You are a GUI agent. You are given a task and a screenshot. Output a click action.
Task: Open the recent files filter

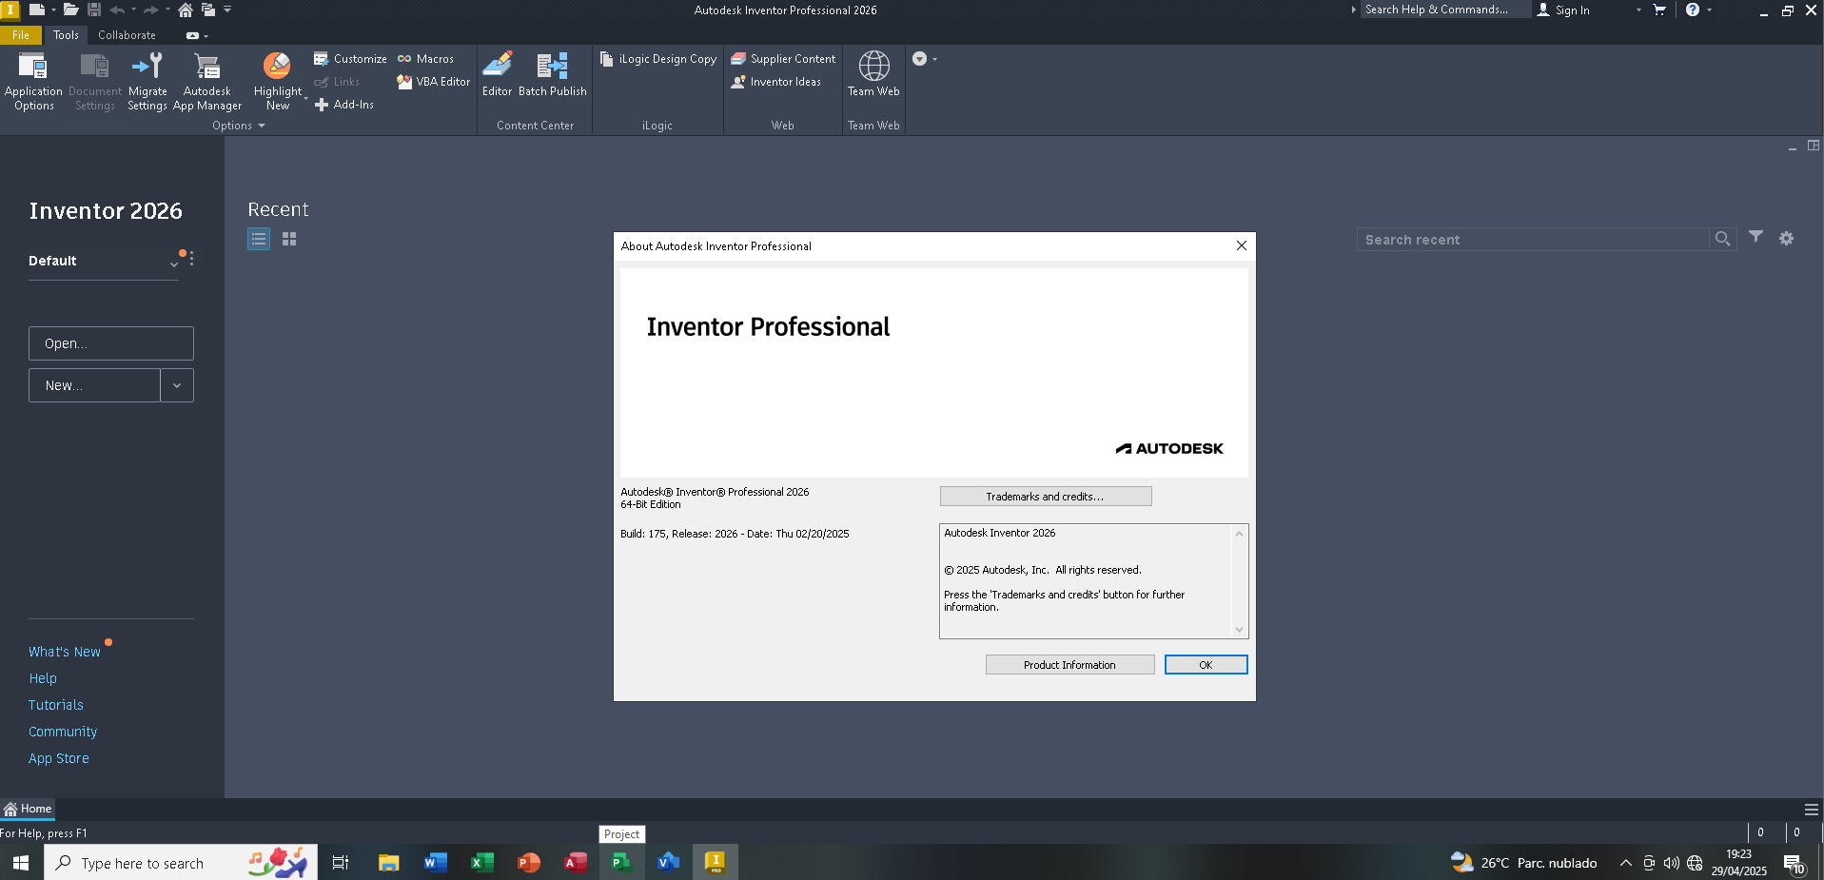[x=1756, y=237]
